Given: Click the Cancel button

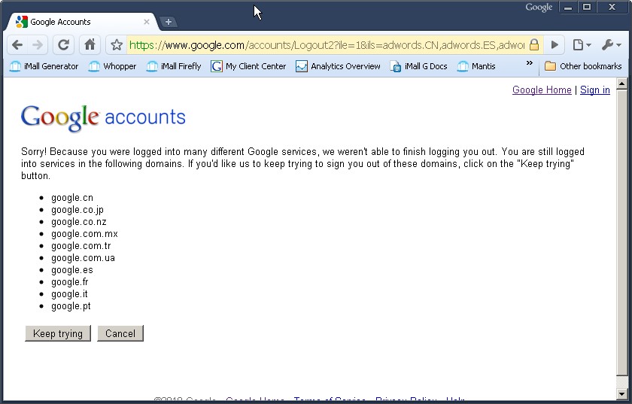Looking at the screenshot, I should coord(120,333).
